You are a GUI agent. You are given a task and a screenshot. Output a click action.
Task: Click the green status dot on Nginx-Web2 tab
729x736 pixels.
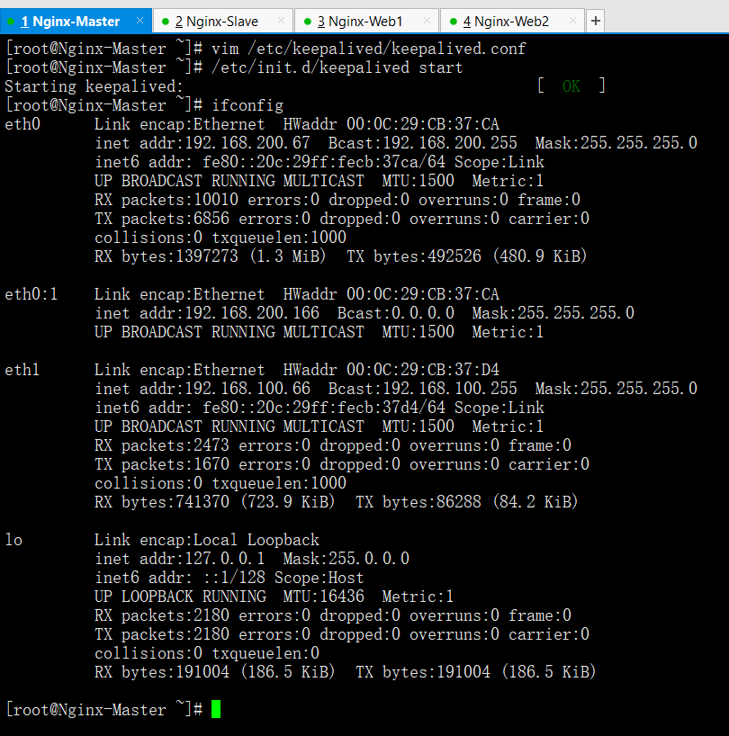(454, 22)
